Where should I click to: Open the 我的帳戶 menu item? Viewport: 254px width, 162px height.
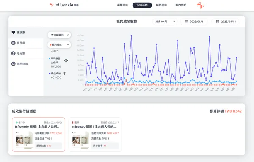[x=181, y=5]
